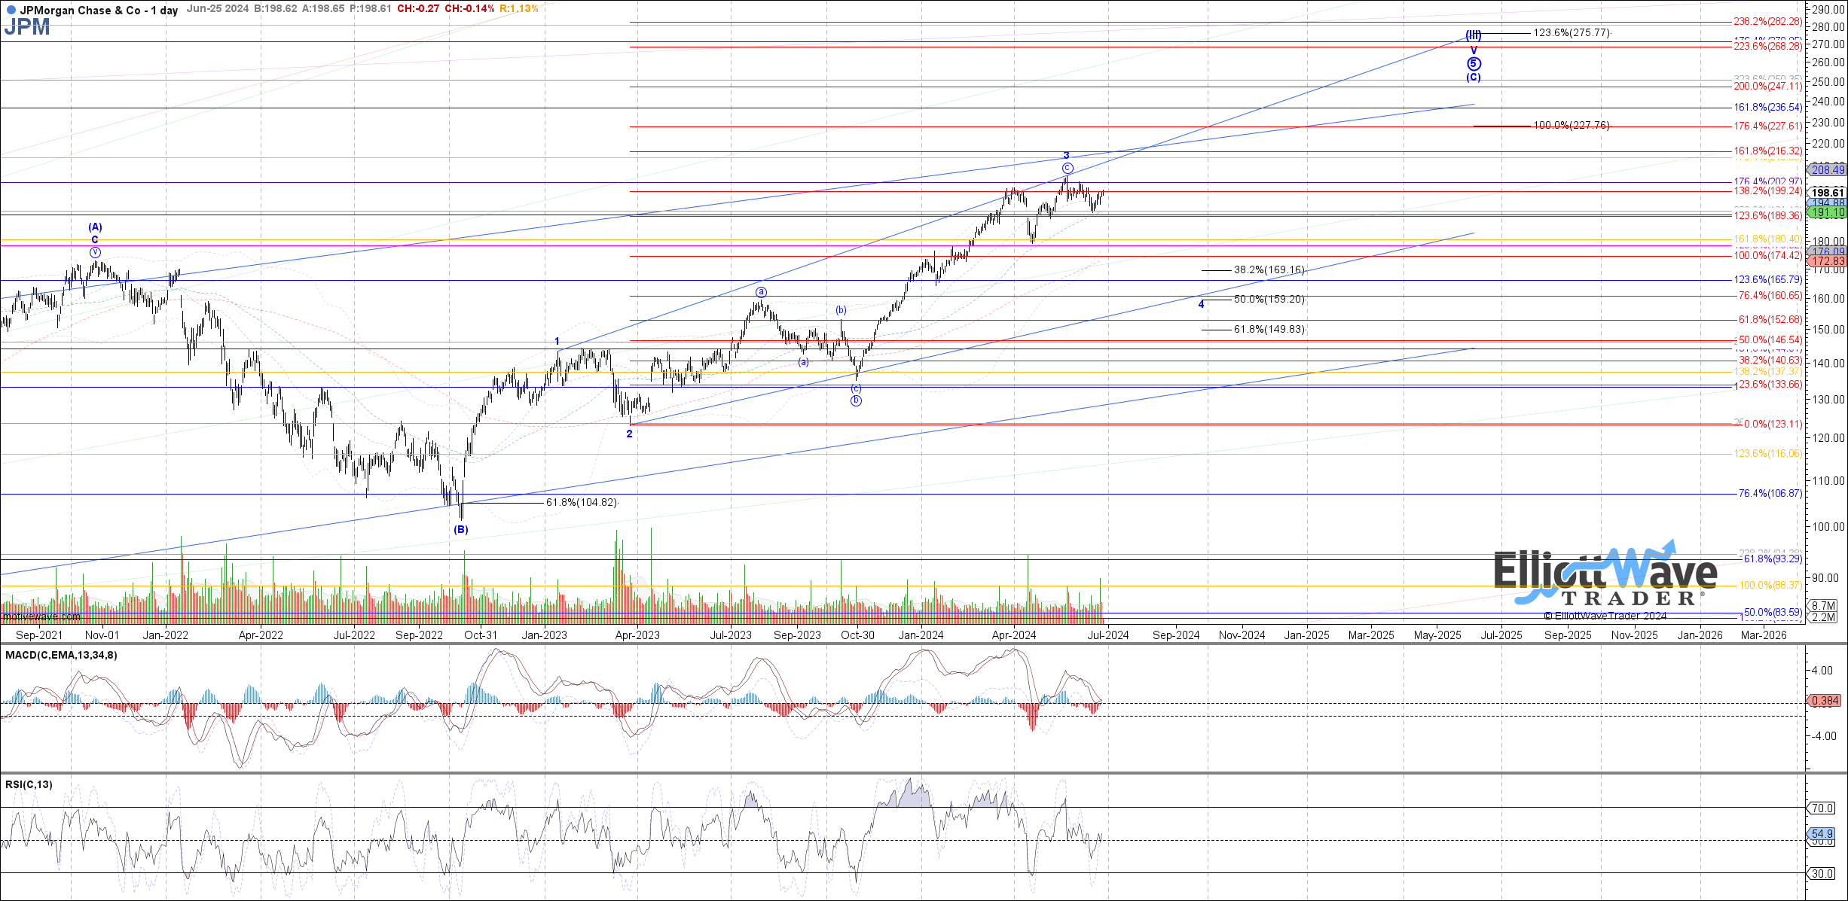Screen dimensions: 1848x901
Task: Click the blue circle icon beside JPMorgan title
Action: [11, 11]
